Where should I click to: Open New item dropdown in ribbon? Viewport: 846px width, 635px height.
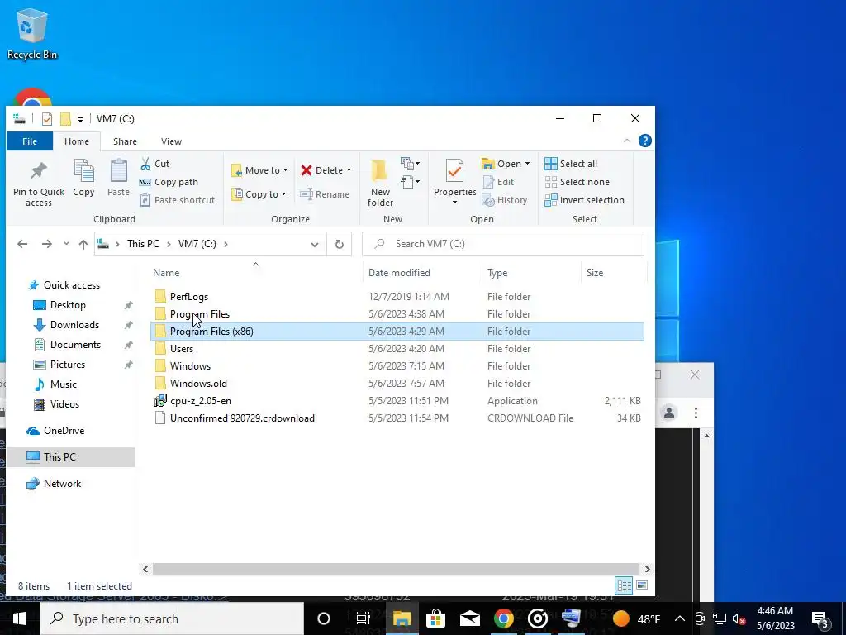(x=410, y=163)
